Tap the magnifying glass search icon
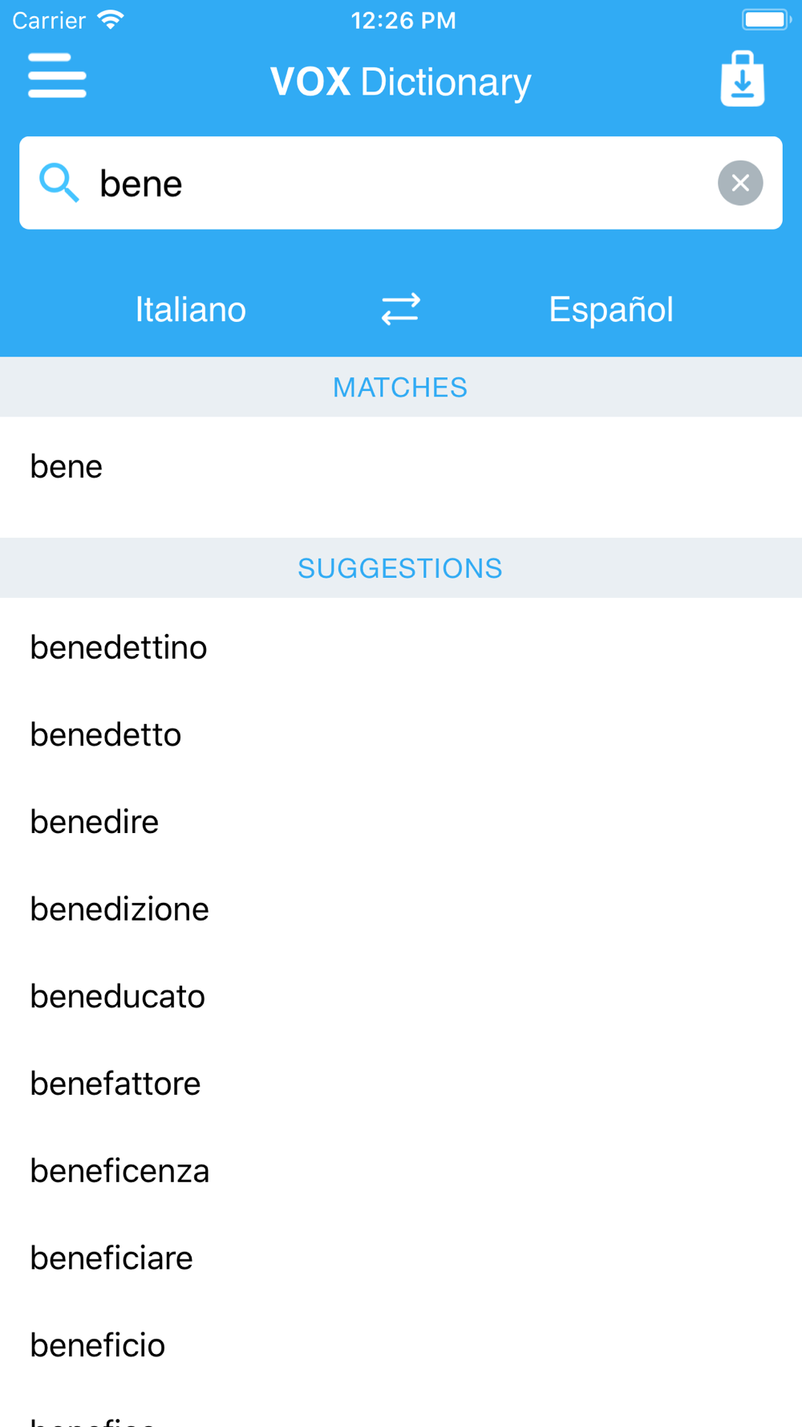802x1427 pixels. [59, 183]
